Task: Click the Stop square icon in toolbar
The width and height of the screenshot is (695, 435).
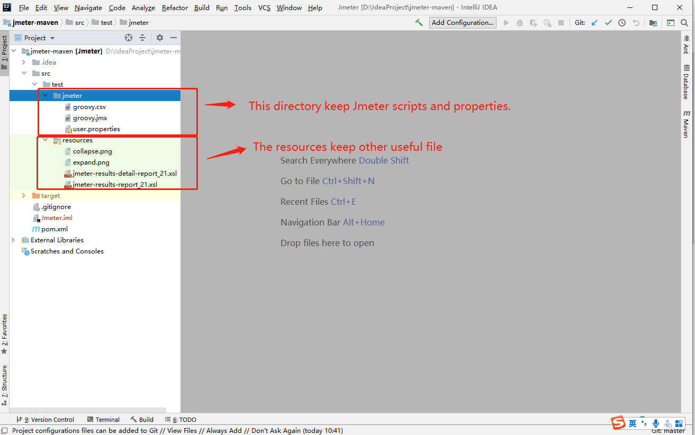Action: [561, 23]
